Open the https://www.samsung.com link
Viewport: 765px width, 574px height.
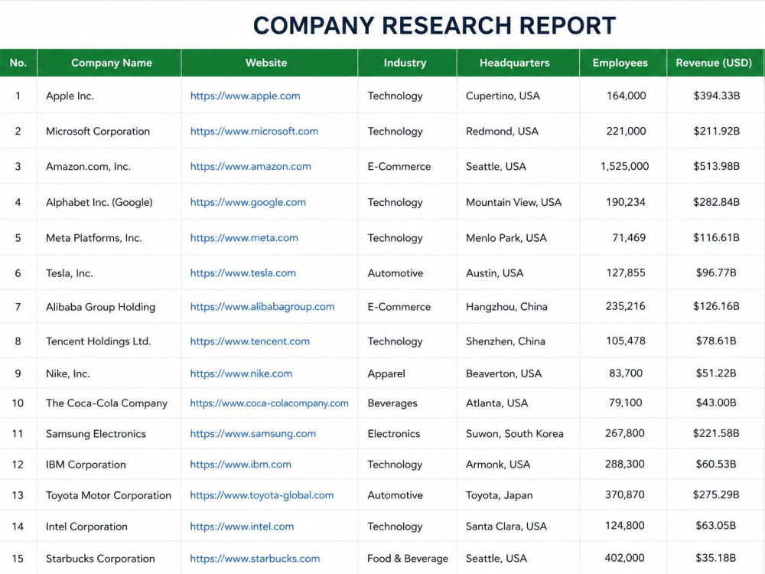(x=252, y=433)
